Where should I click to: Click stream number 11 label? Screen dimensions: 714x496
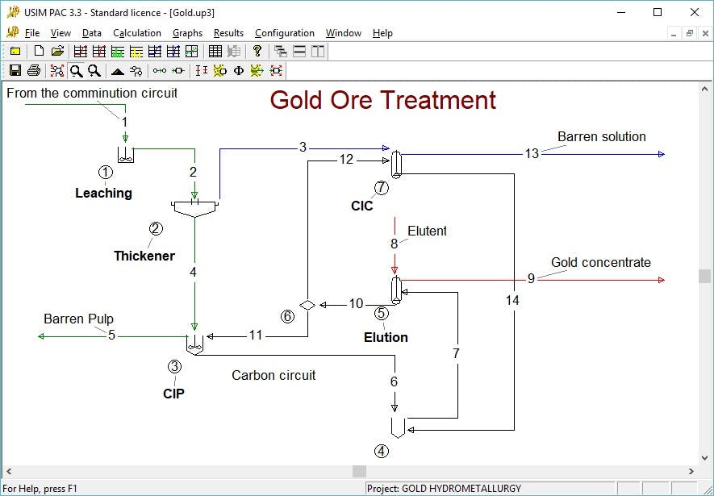256,336
